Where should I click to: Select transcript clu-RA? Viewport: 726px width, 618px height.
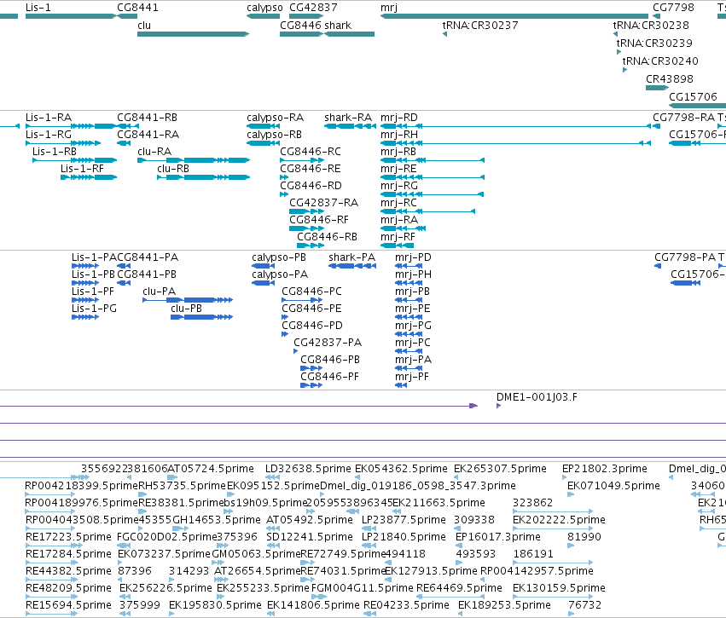194,160
